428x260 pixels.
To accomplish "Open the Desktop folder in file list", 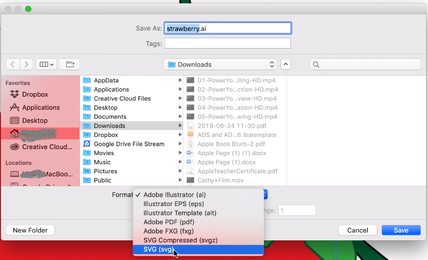I will point(132,107).
